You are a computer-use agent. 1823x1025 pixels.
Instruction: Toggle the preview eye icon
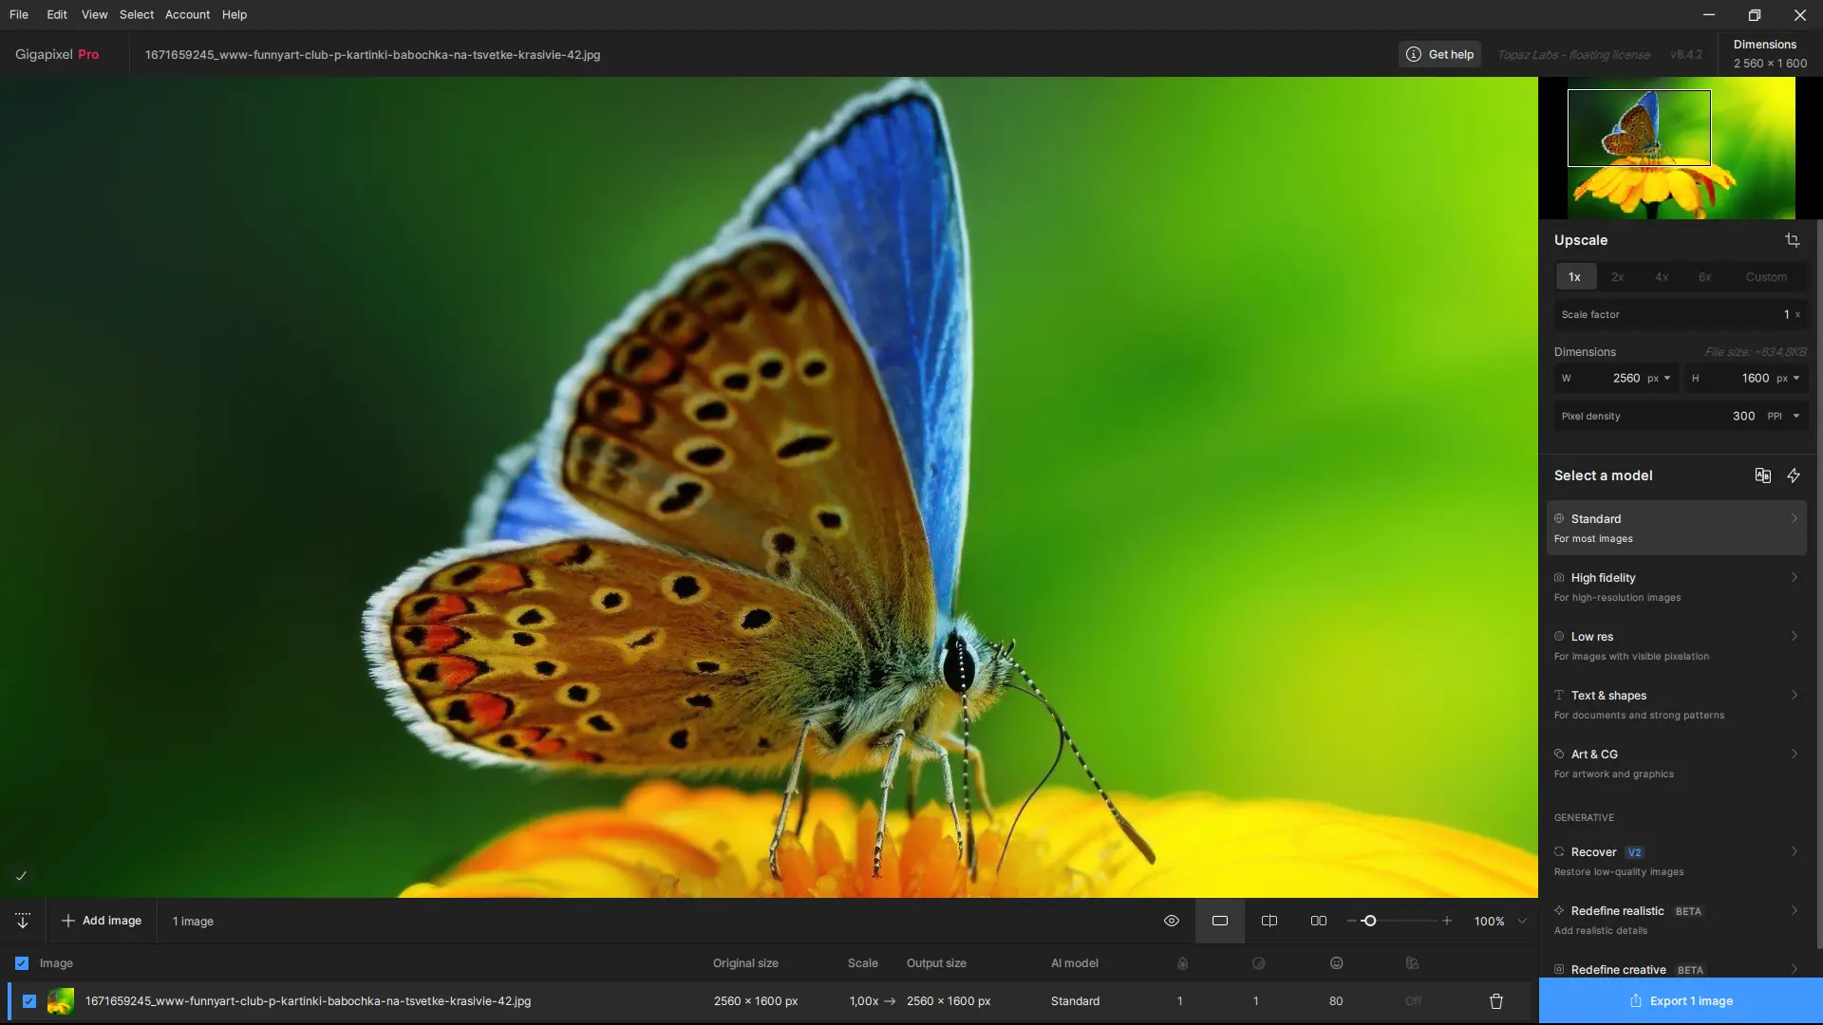tap(1172, 921)
